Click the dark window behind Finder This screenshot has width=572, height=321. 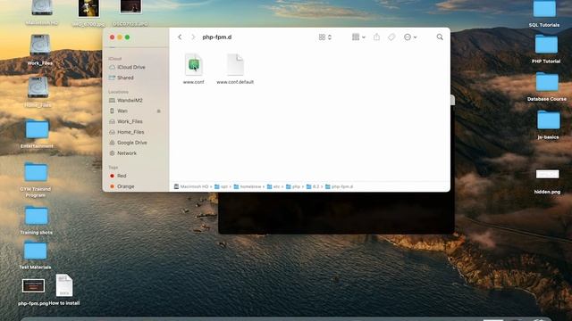tap(336, 213)
